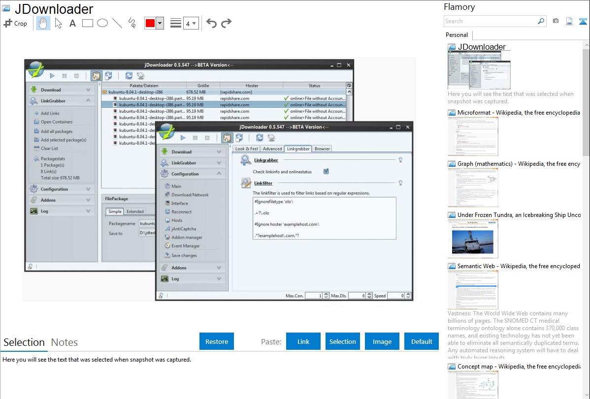Screen dimensions: 590x399
Task: Expand Log section in front jDownloader sidebar
Action: 192,278
